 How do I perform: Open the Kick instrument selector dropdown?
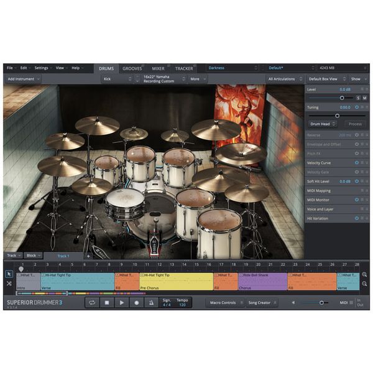(117, 79)
